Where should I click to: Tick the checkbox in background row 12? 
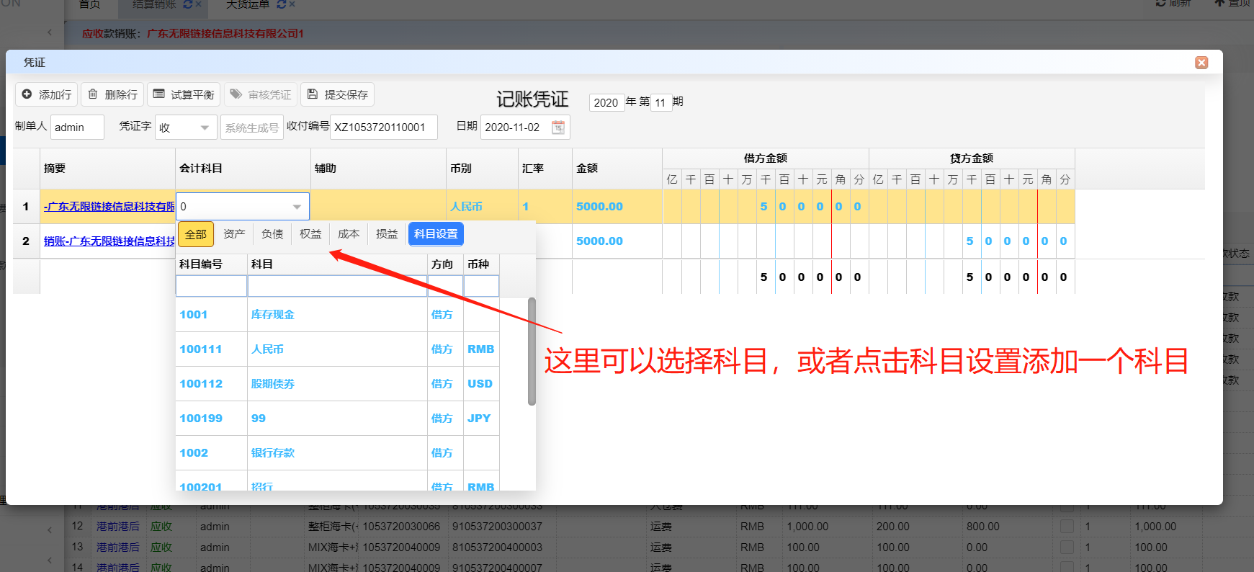1067,527
